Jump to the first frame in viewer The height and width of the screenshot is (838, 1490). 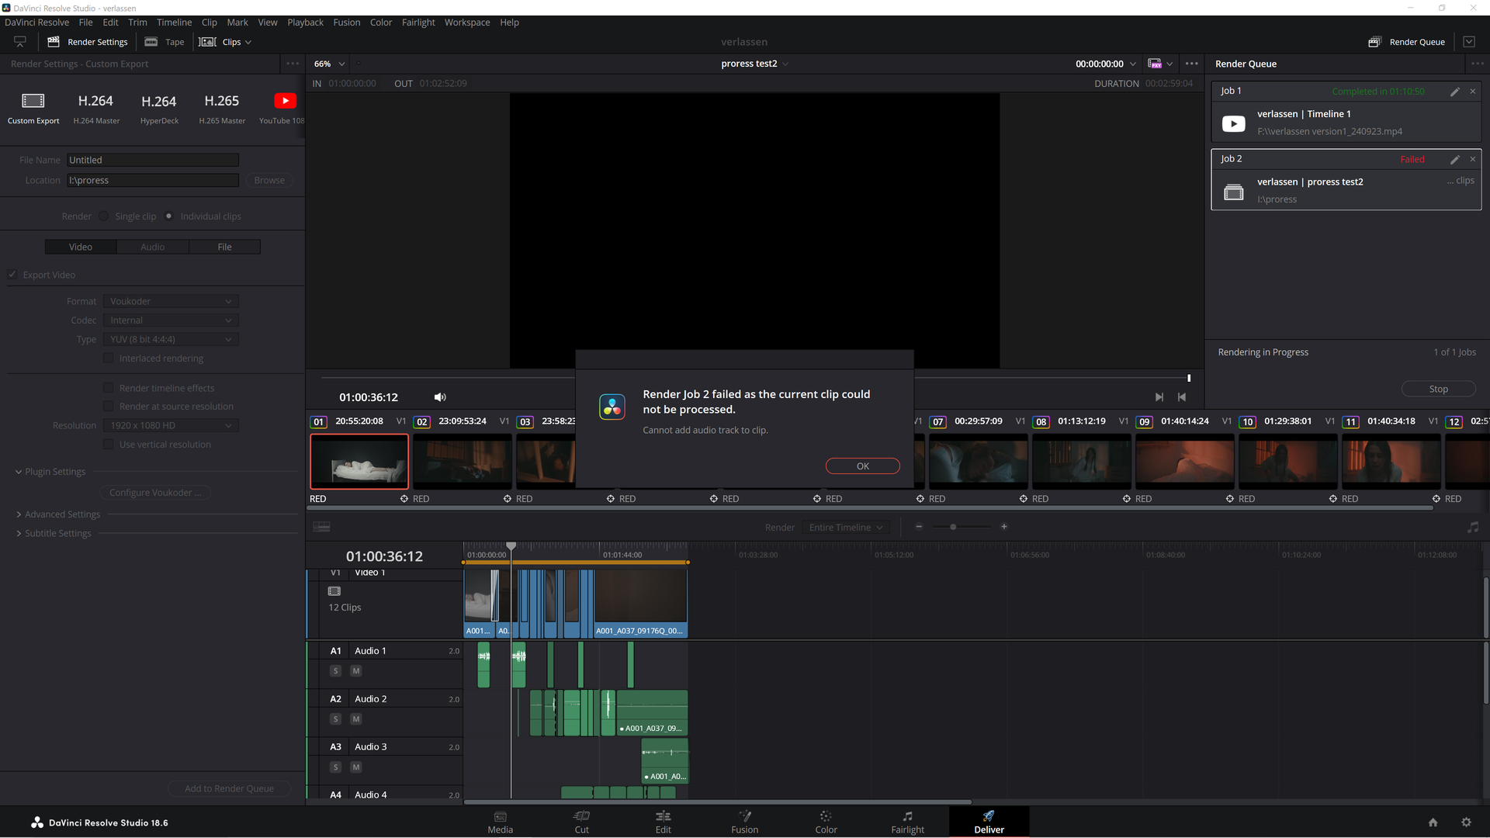1182,397
